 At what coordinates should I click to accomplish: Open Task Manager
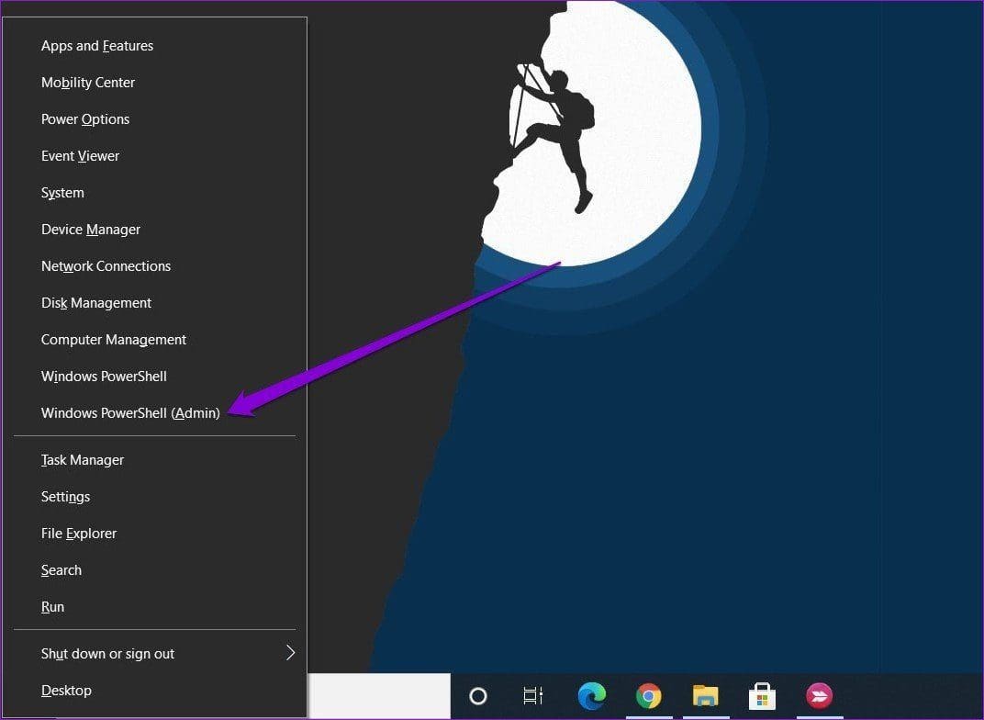(x=154, y=460)
